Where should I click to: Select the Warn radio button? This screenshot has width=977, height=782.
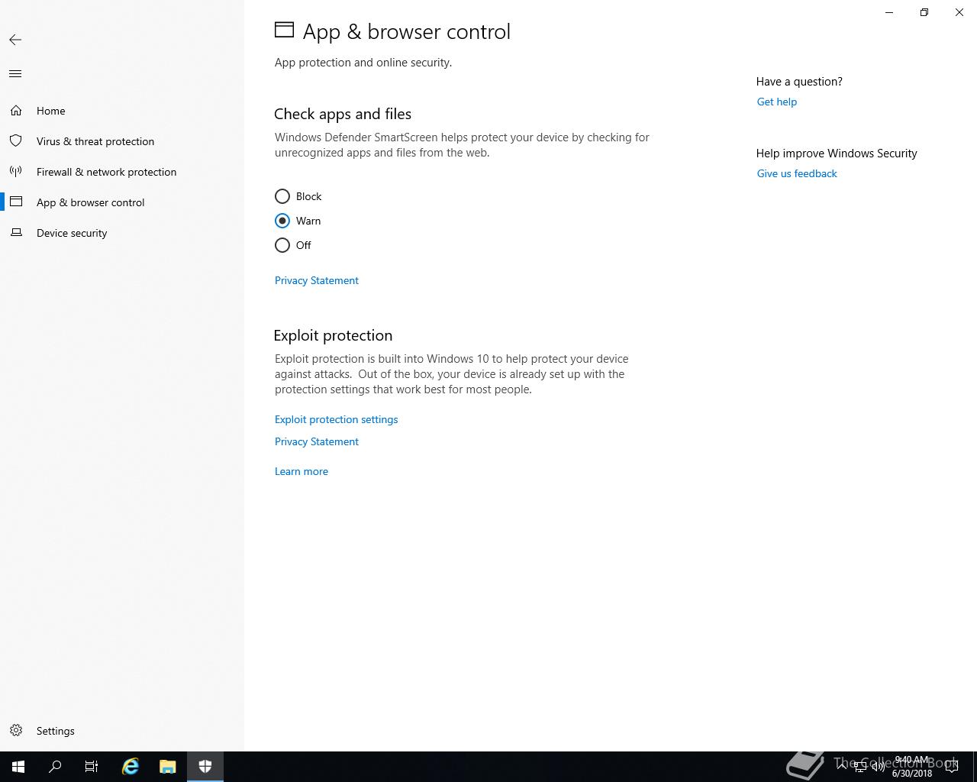282,221
